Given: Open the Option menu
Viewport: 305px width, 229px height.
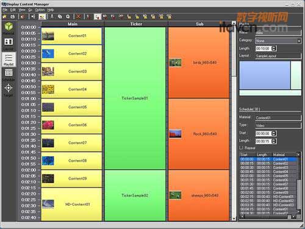Looking at the screenshot, I should pyautogui.click(x=40, y=10).
